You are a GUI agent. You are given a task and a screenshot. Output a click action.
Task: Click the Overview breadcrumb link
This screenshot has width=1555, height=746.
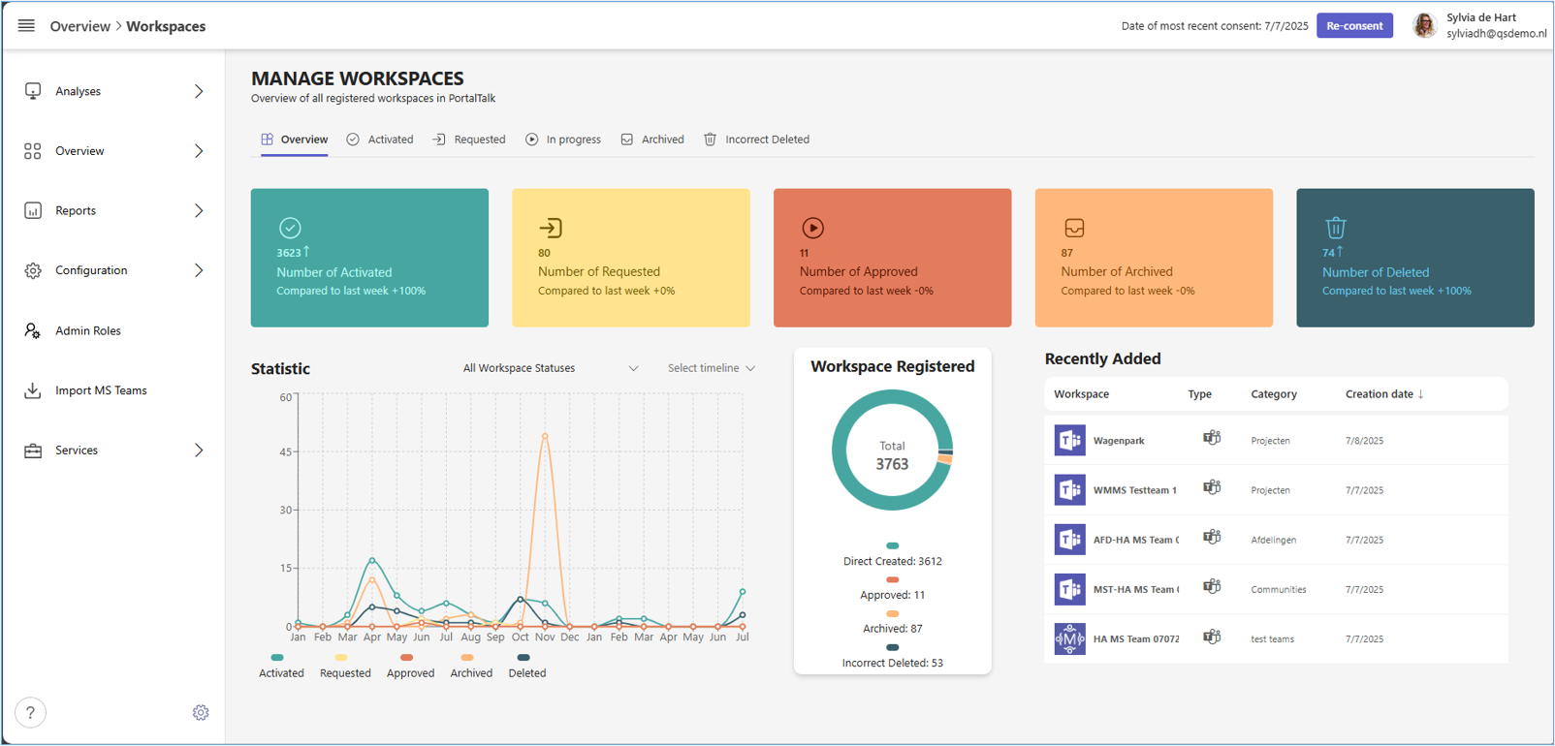tap(79, 26)
